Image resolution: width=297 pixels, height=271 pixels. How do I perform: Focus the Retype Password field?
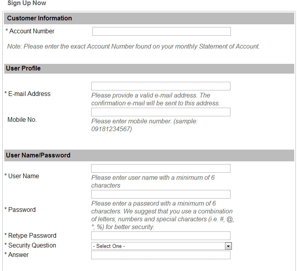[x=160, y=236]
